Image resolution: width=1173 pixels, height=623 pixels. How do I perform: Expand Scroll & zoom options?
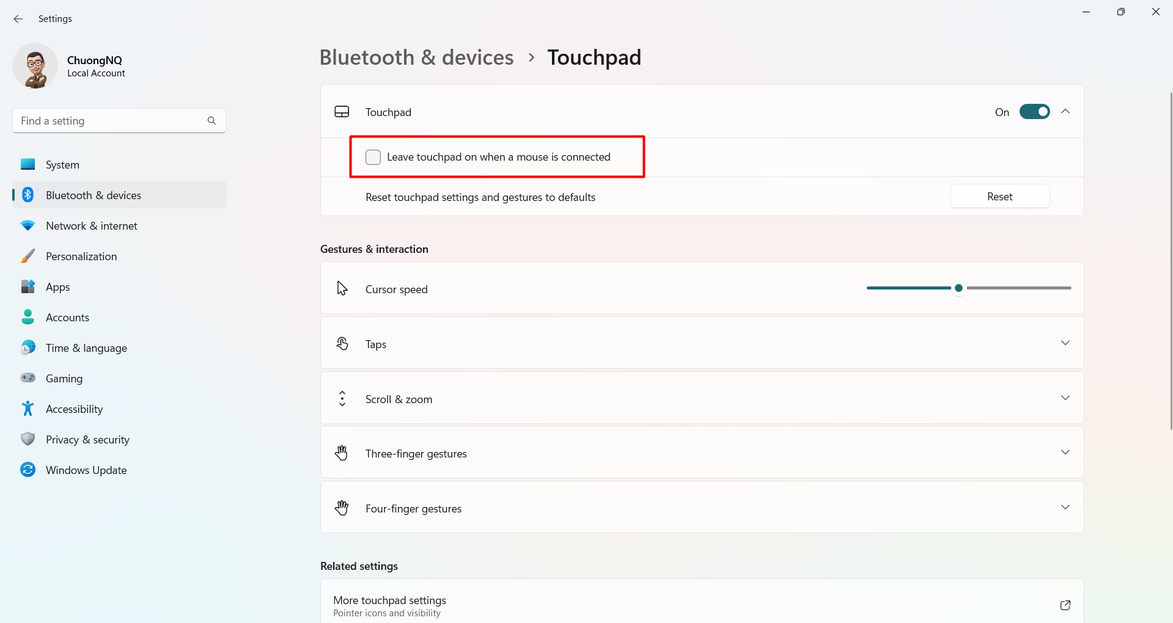(1065, 398)
